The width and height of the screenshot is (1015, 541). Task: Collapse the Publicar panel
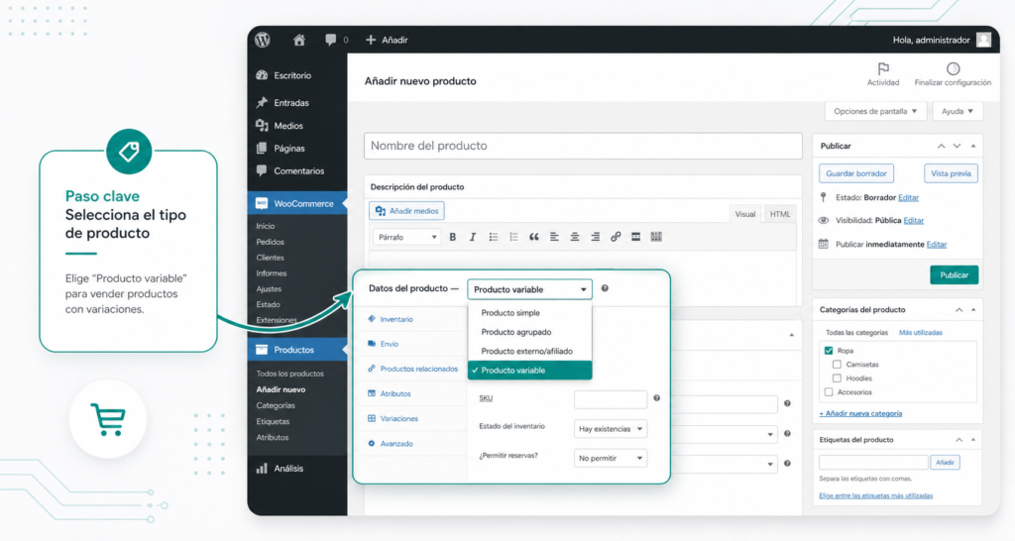tap(973, 147)
